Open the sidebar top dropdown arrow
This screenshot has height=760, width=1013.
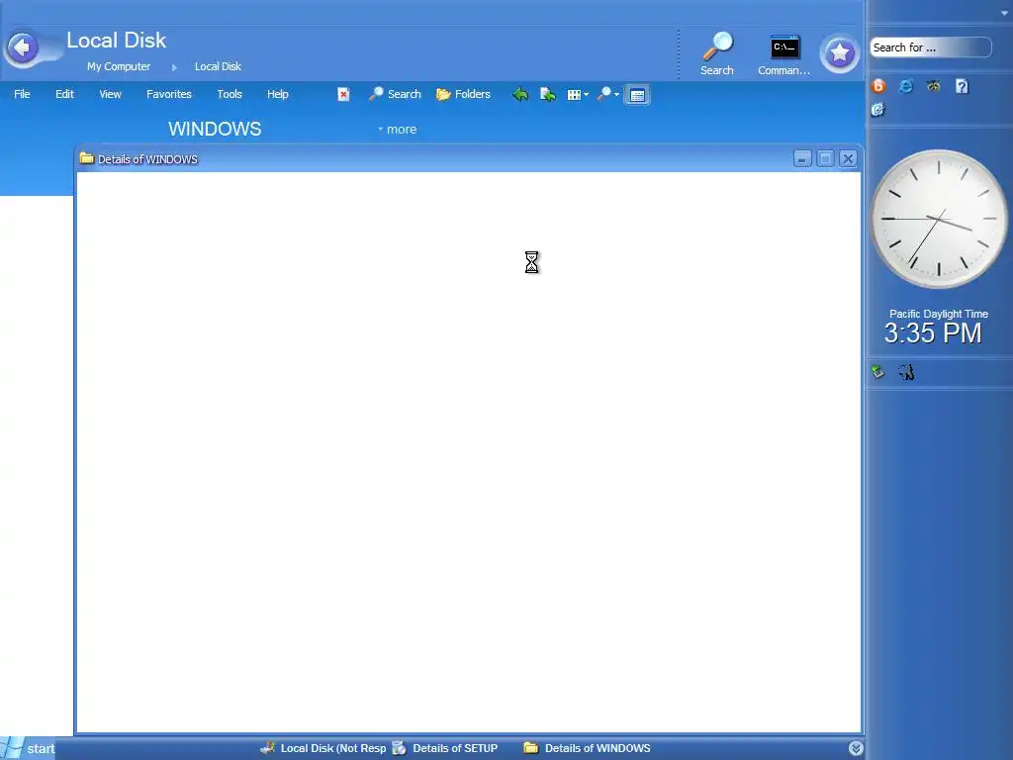pos(1005,13)
